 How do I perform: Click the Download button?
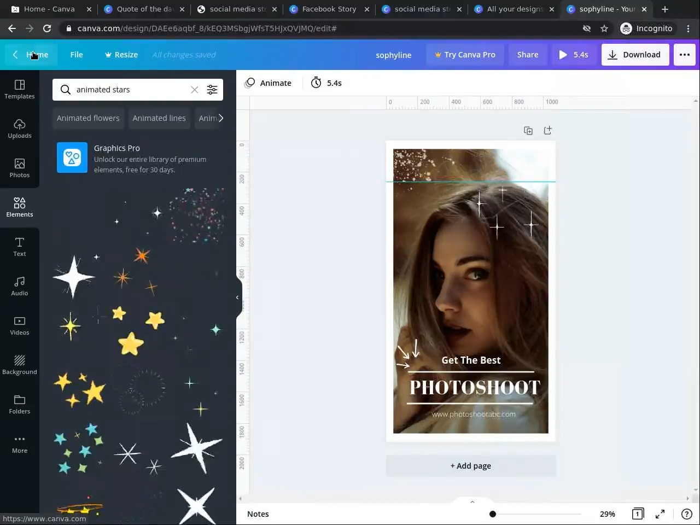635,55
